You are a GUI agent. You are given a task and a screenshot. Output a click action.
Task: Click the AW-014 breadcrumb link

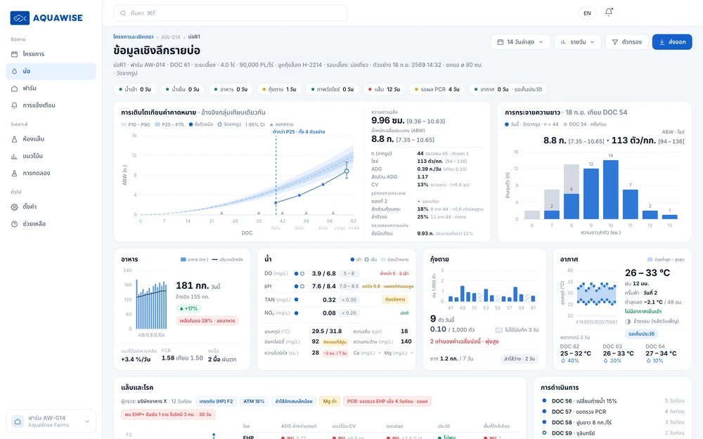coord(170,37)
